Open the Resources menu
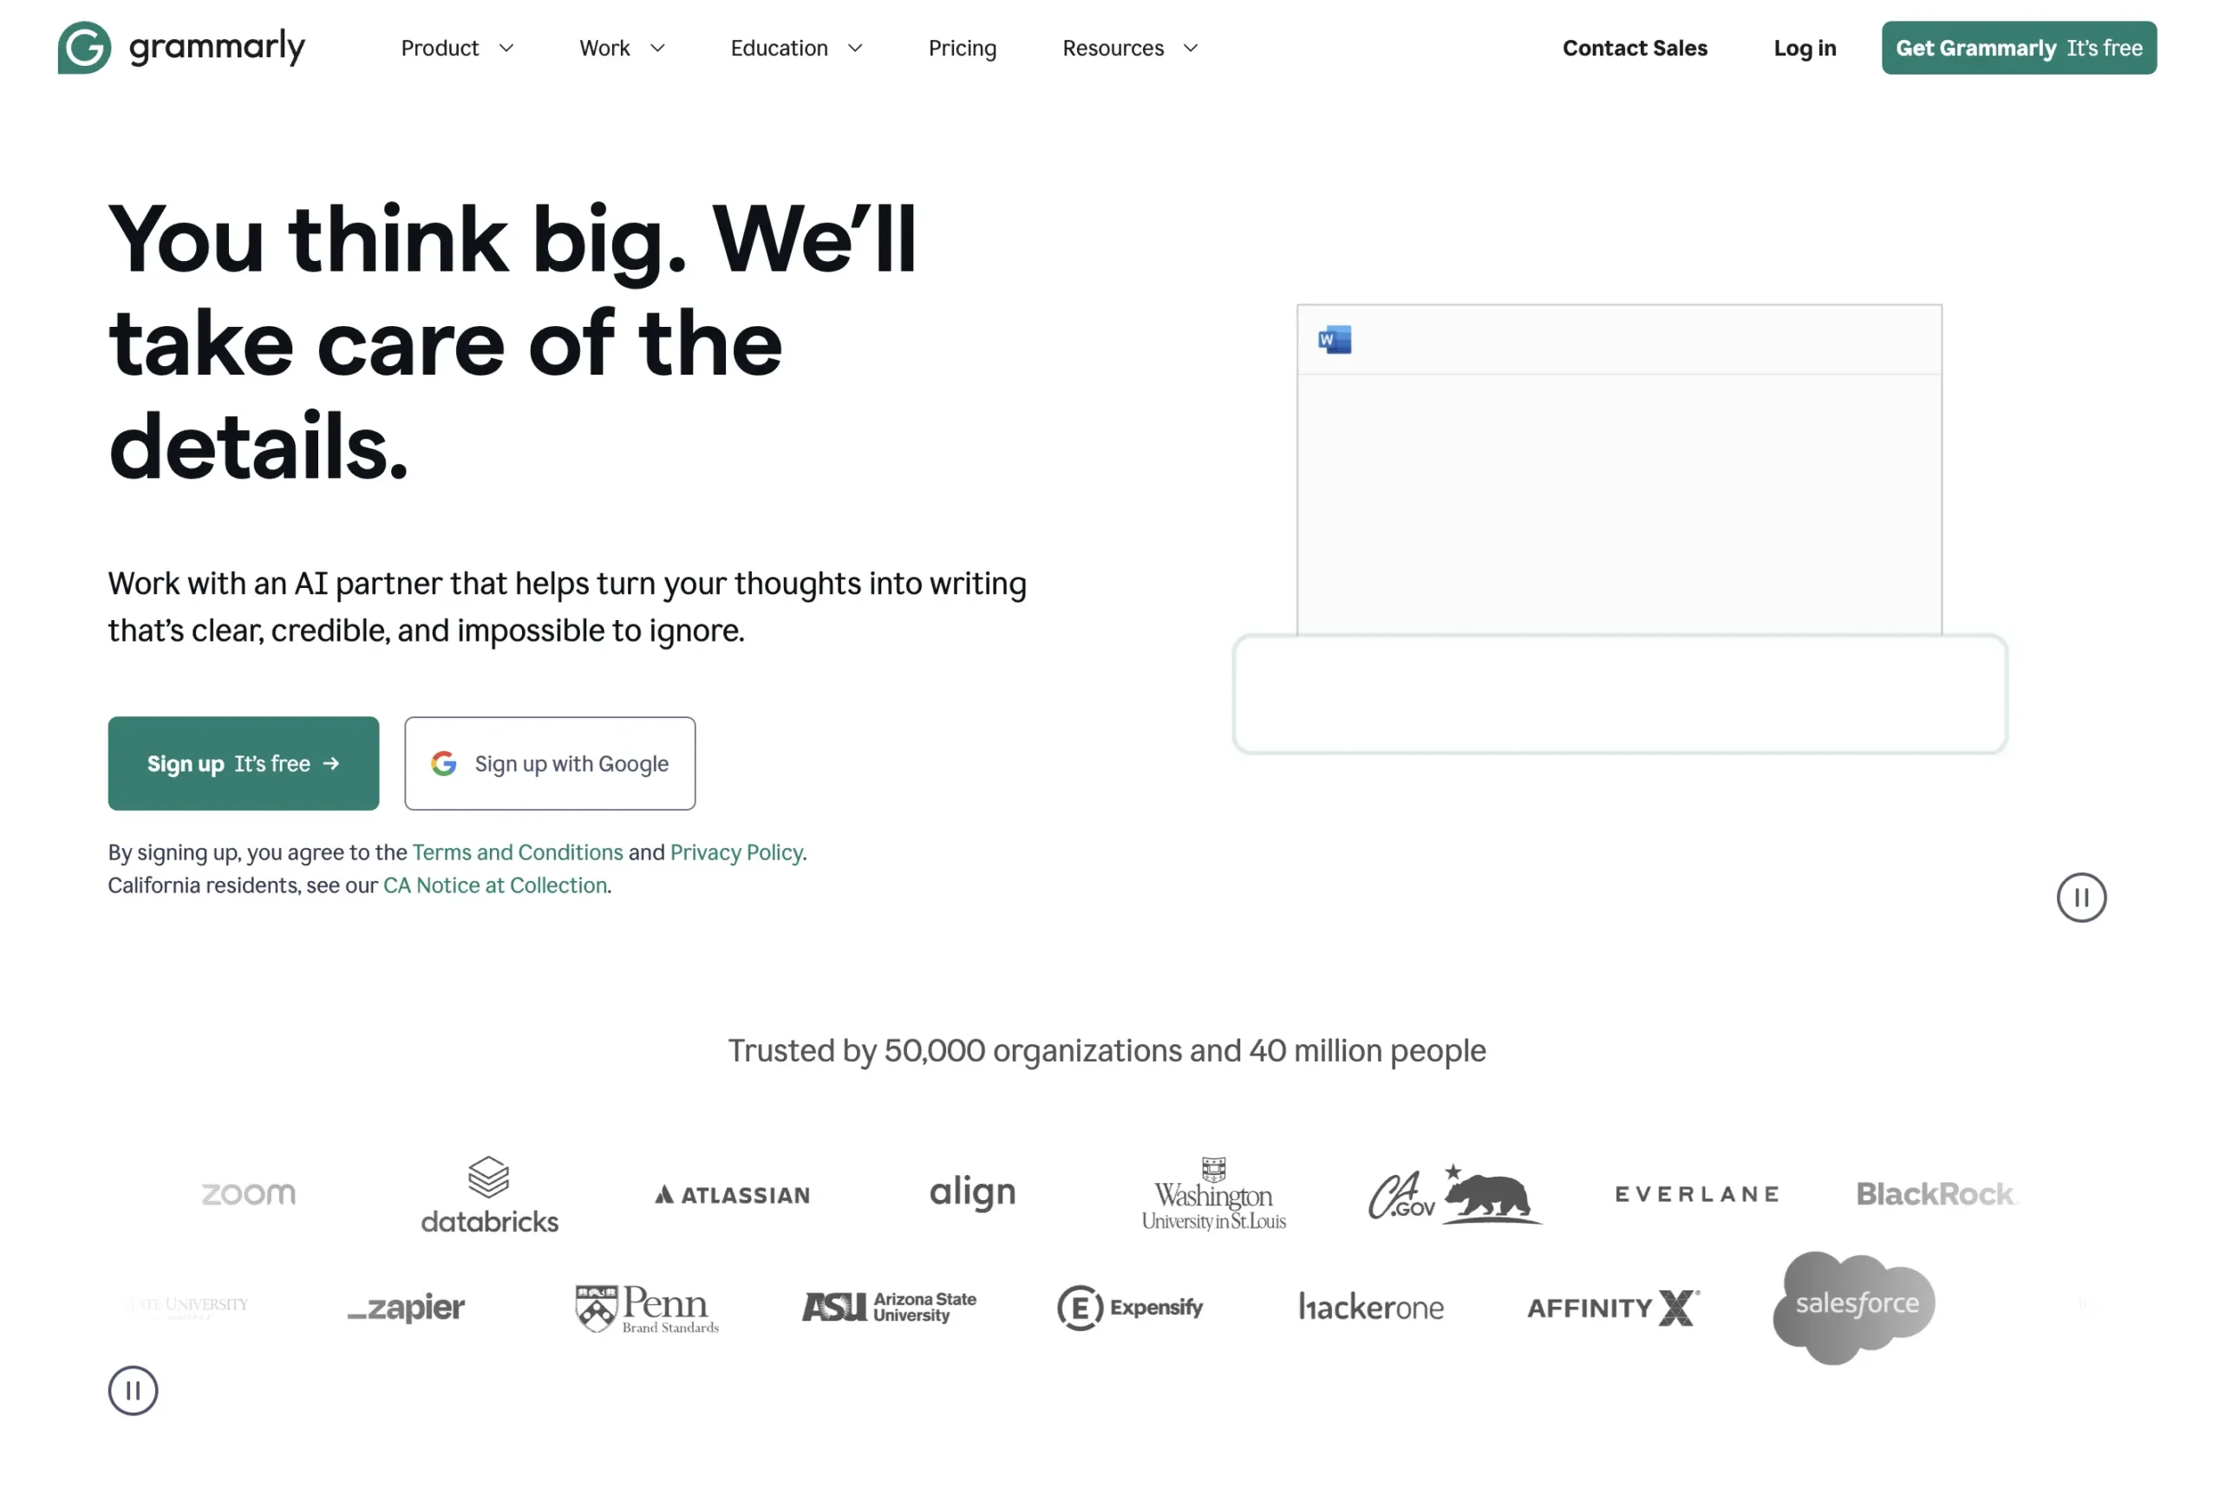This screenshot has height=1502, width=2220. [x=1129, y=48]
